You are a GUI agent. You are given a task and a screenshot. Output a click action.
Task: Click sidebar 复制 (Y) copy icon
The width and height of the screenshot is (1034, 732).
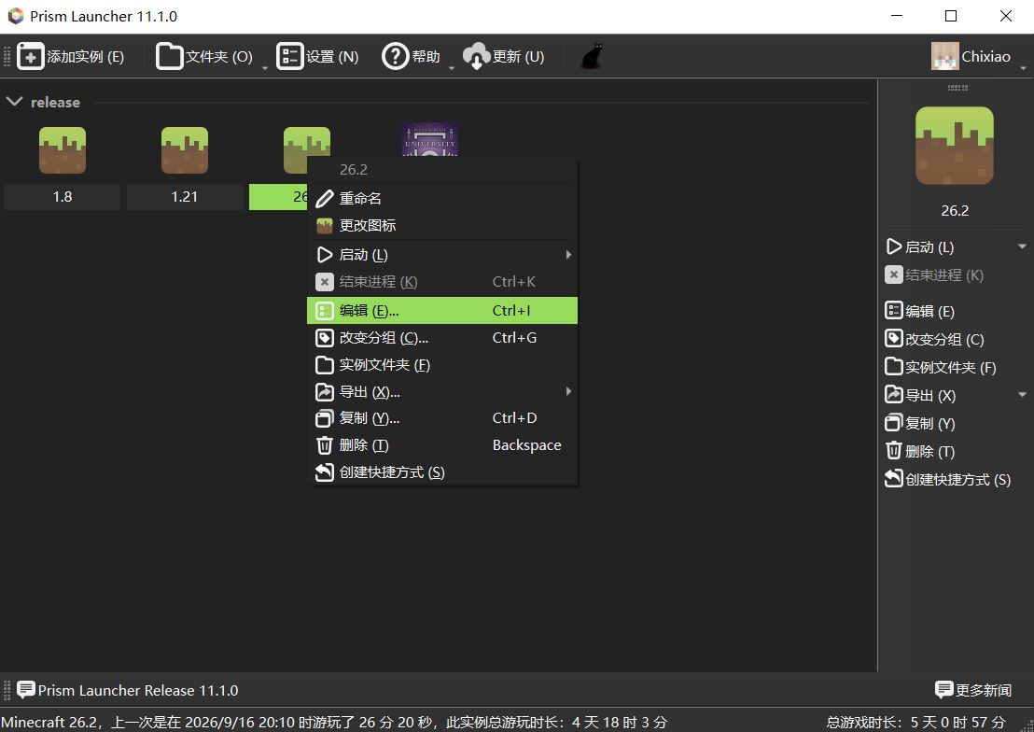pyautogui.click(x=893, y=423)
